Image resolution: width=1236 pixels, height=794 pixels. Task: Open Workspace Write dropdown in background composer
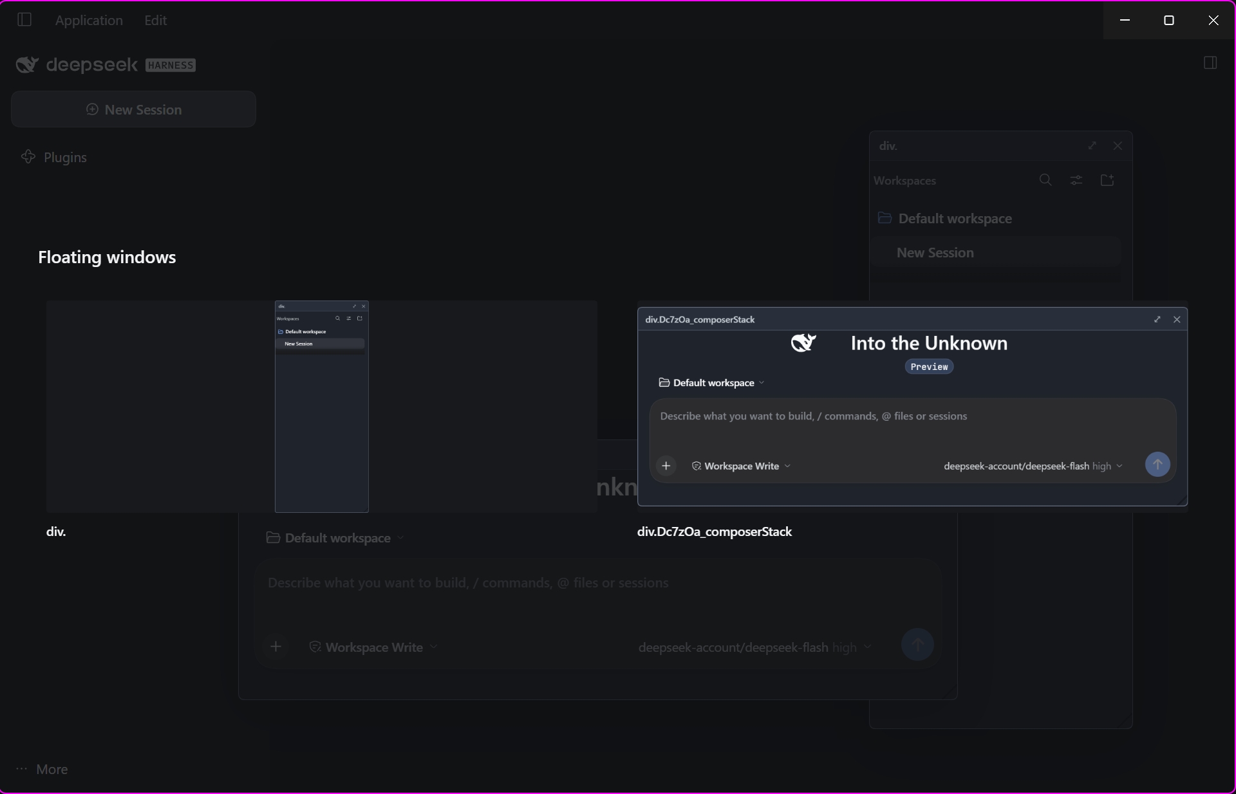(373, 647)
